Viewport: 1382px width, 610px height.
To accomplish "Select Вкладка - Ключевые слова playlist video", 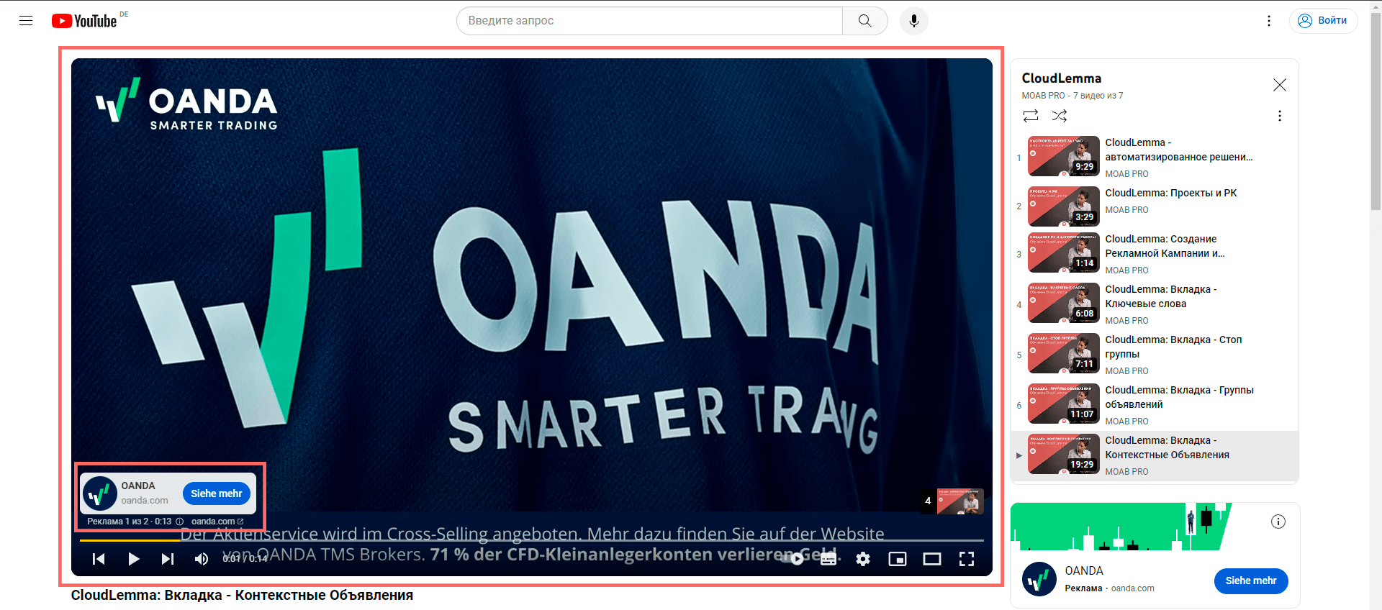I will click(x=1160, y=296).
